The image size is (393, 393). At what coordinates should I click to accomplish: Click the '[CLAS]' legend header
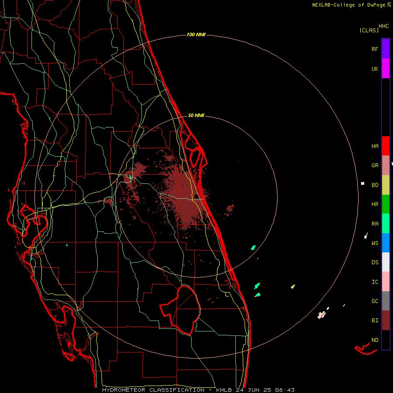(x=369, y=30)
